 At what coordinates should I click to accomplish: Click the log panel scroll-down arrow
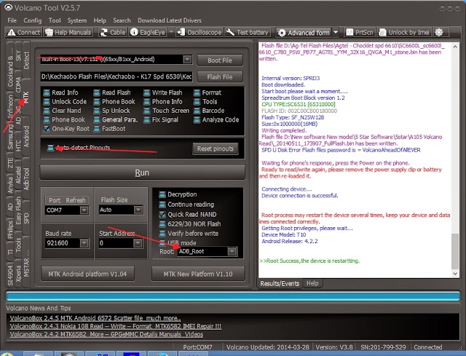click(455, 274)
